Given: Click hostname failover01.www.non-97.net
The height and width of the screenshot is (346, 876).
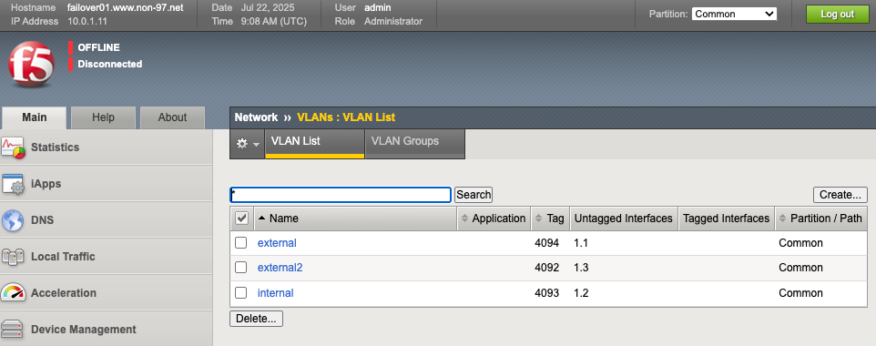Looking at the screenshot, I should pos(125,8).
